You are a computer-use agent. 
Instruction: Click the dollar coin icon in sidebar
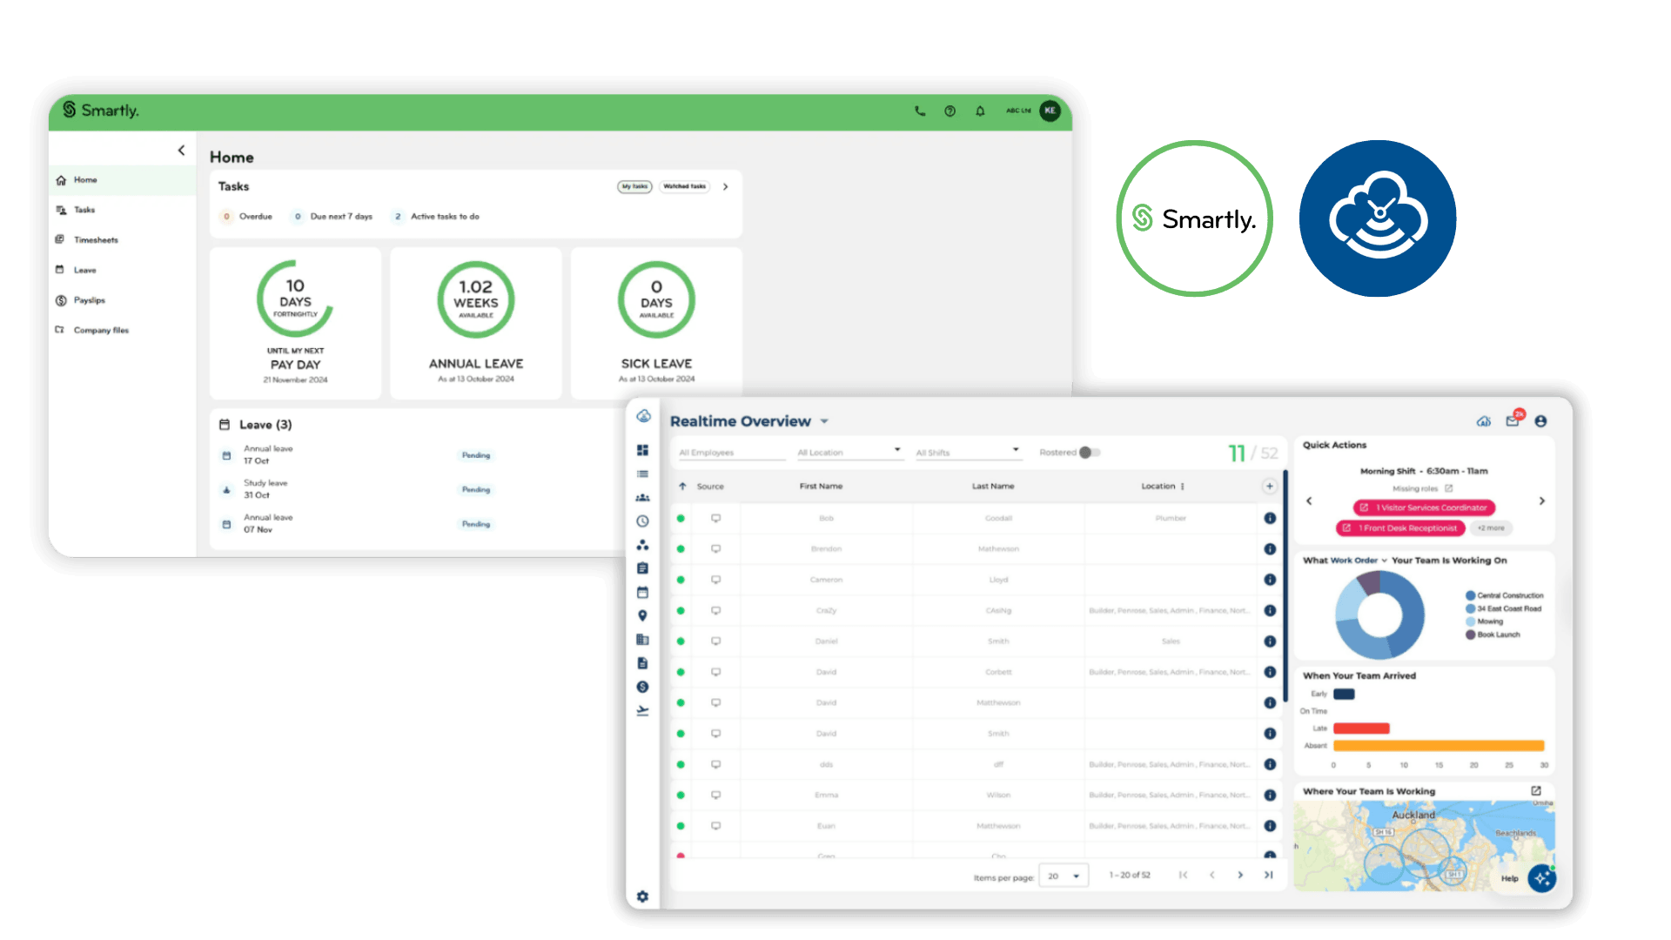tap(642, 687)
